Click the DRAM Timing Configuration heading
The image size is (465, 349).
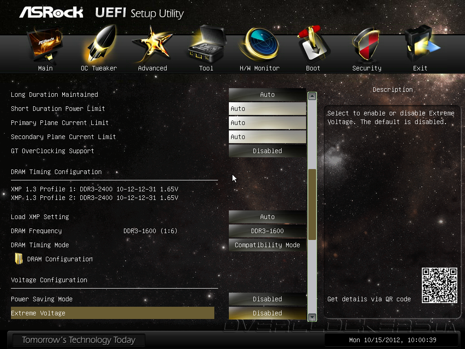tap(56, 172)
